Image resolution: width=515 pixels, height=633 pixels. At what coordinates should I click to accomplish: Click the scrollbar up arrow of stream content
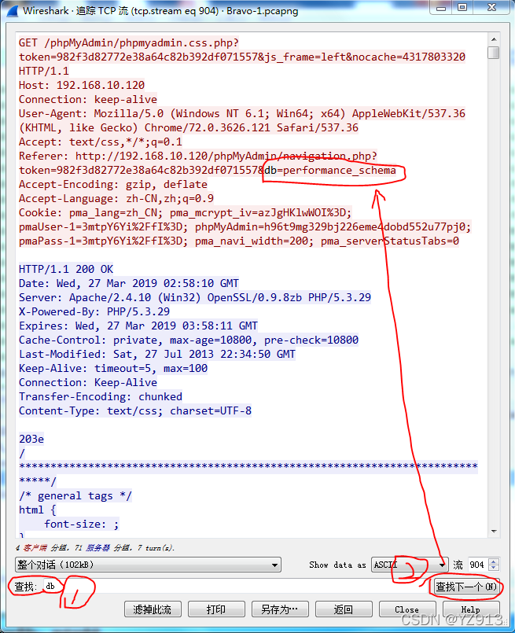pyautogui.click(x=494, y=39)
